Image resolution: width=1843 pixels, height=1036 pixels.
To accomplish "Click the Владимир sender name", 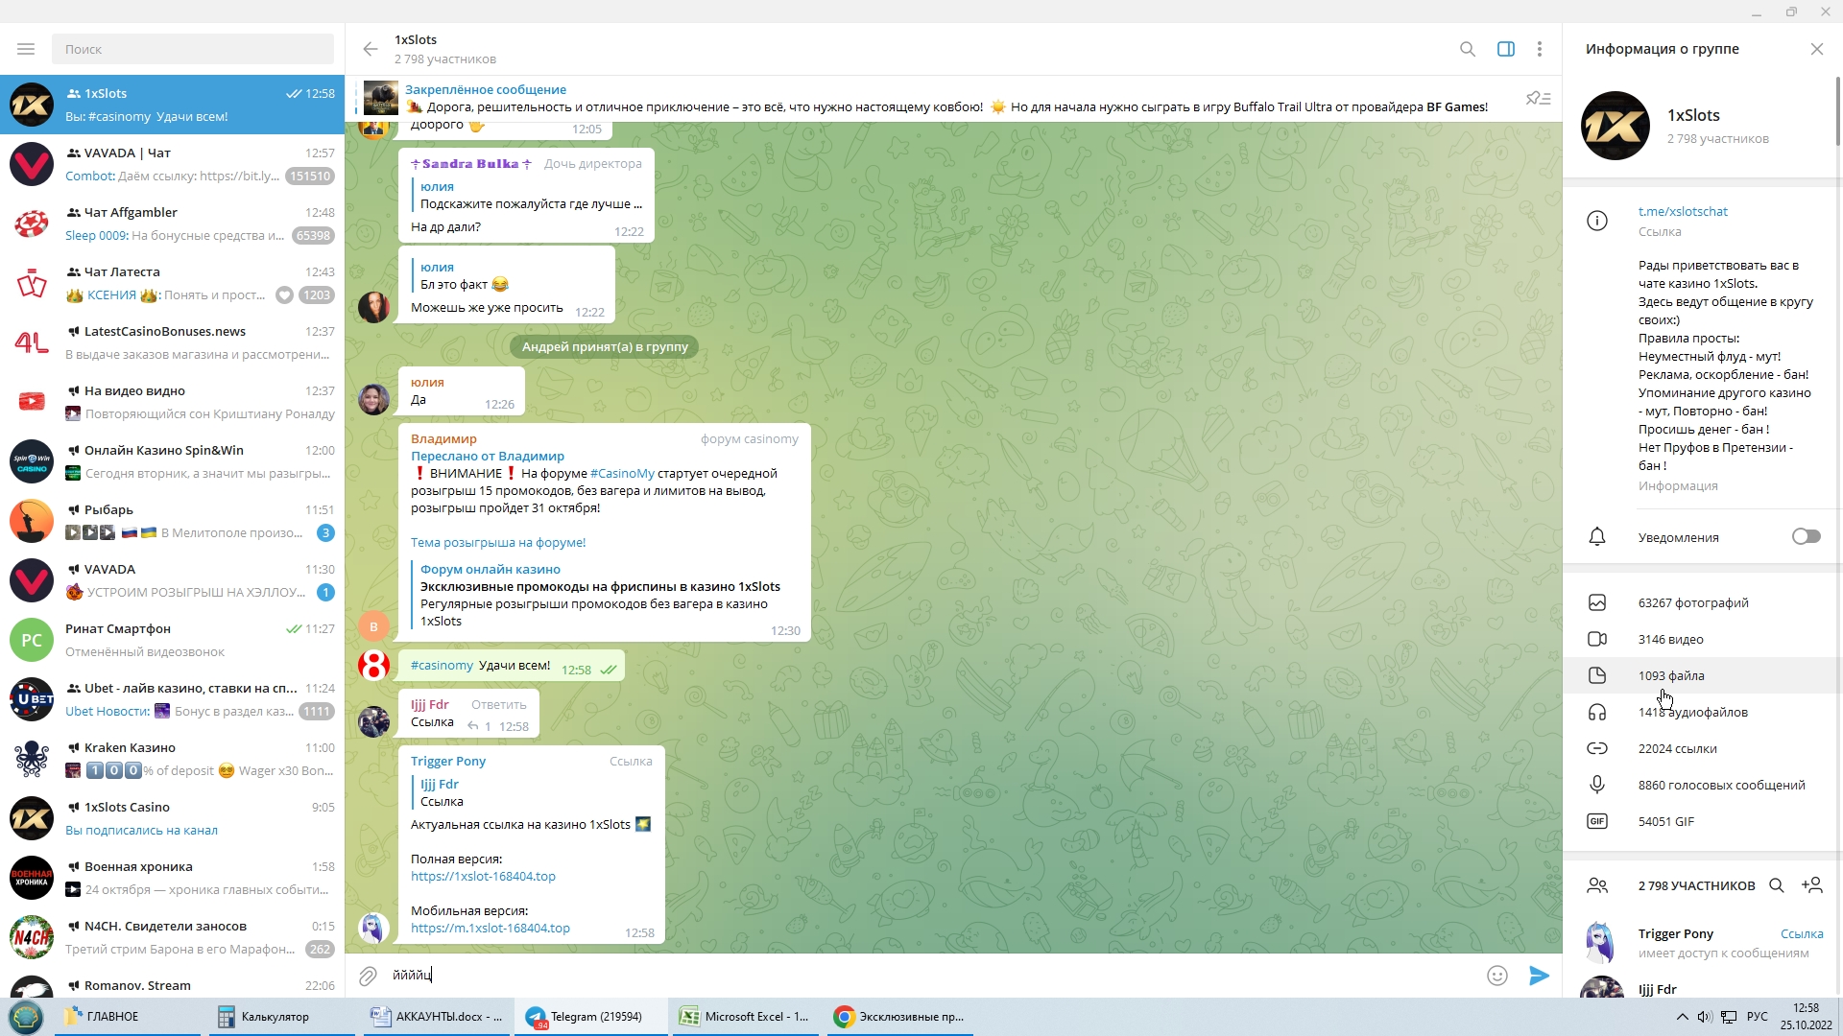I will pos(443,438).
